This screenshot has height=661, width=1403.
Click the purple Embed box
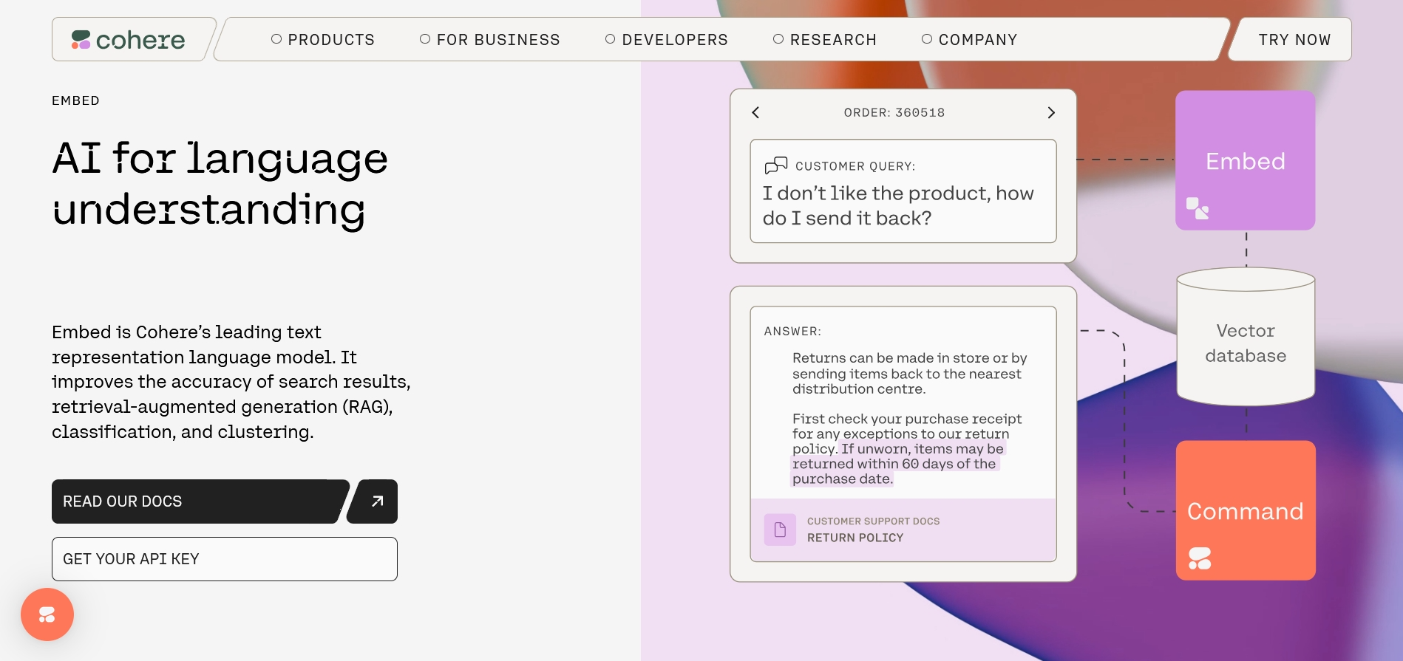click(x=1246, y=160)
